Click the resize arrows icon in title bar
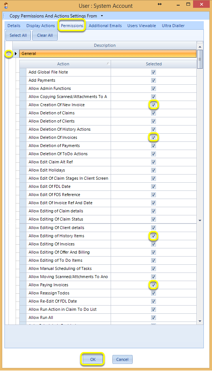The image size is (212, 375). [x=160, y=4]
